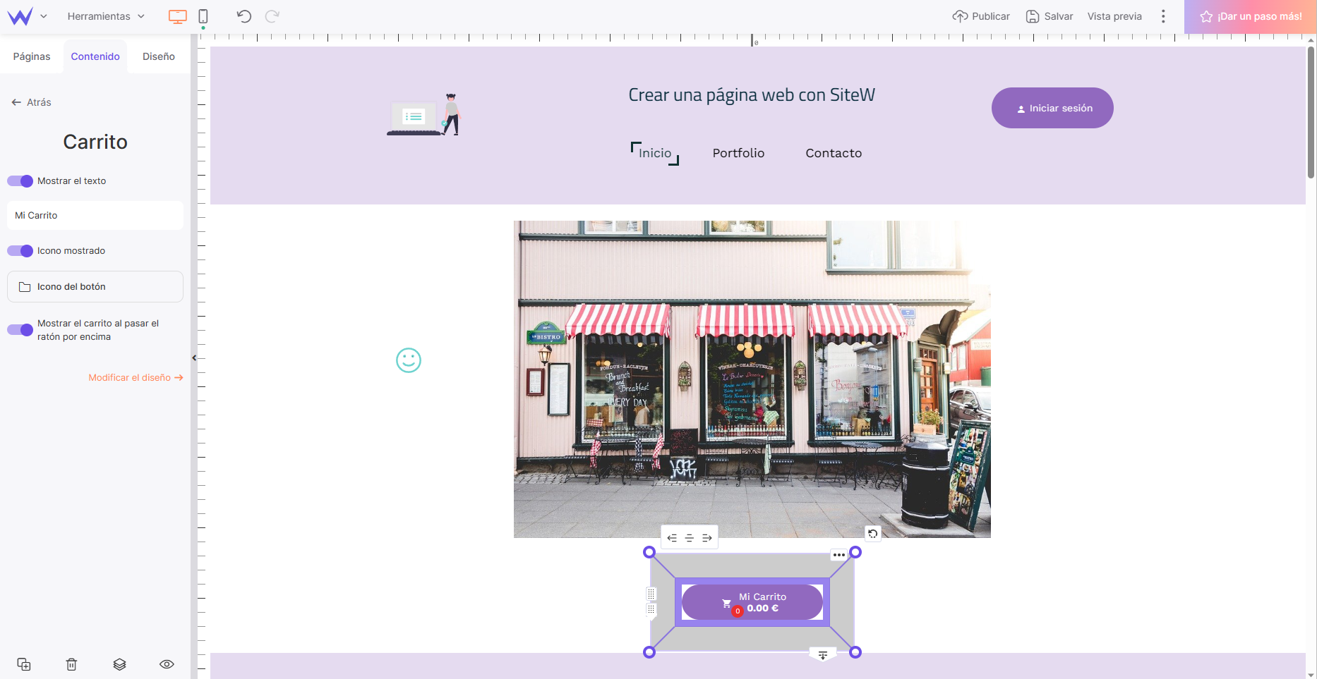Click the Publicar button
1317x679 pixels.
coord(981,16)
